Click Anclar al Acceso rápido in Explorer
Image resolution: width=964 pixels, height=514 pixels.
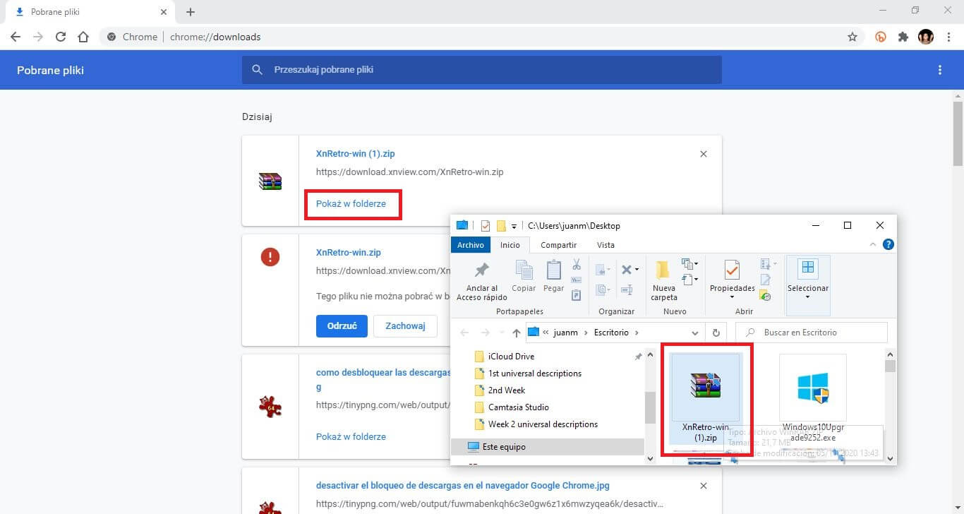(482, 281)
